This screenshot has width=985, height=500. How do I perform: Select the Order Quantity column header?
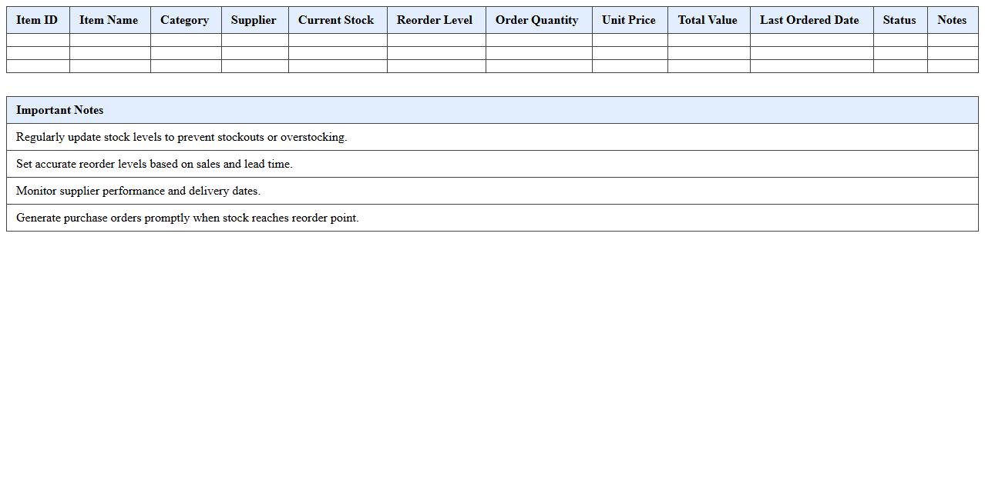click(x=538, y=20)
